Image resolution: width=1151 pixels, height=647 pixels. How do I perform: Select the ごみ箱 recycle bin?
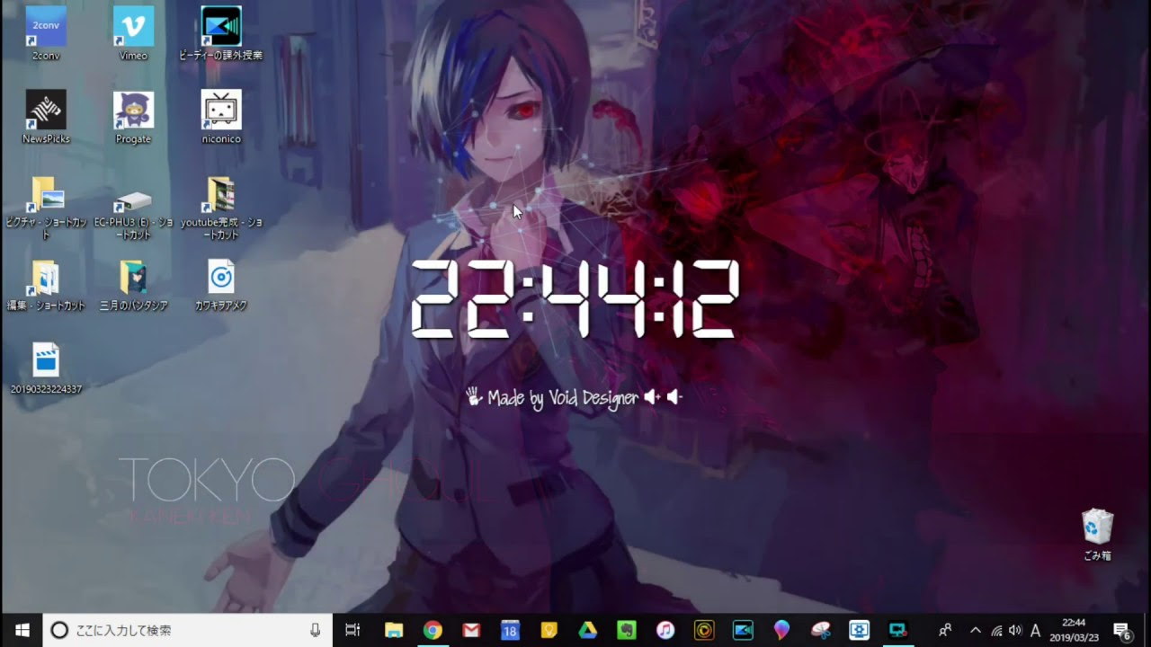click(1097, 535)
